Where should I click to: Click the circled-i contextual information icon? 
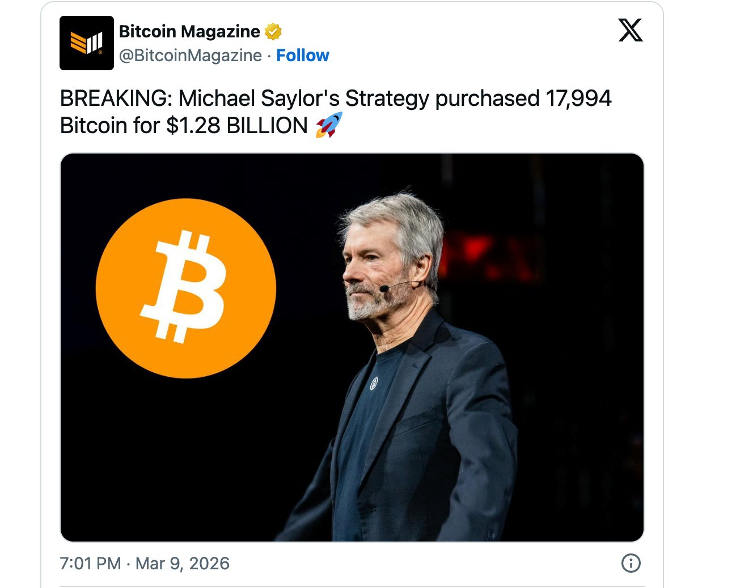pos(631,563)
